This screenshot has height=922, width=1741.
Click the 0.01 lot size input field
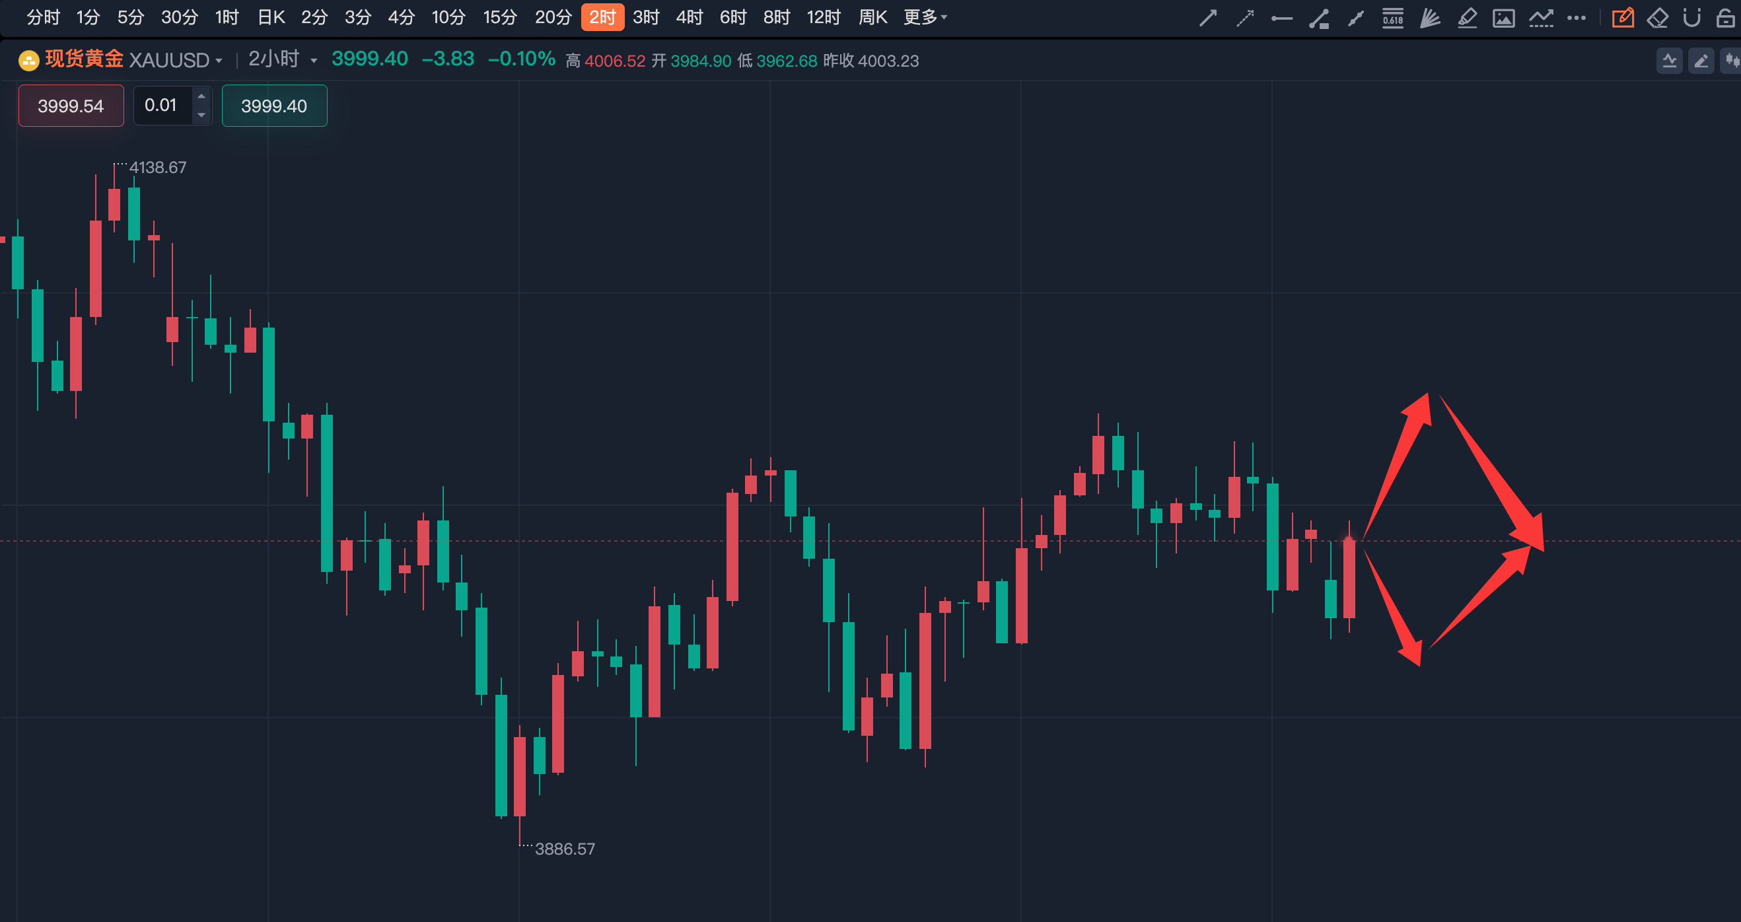tap(162, 106)
